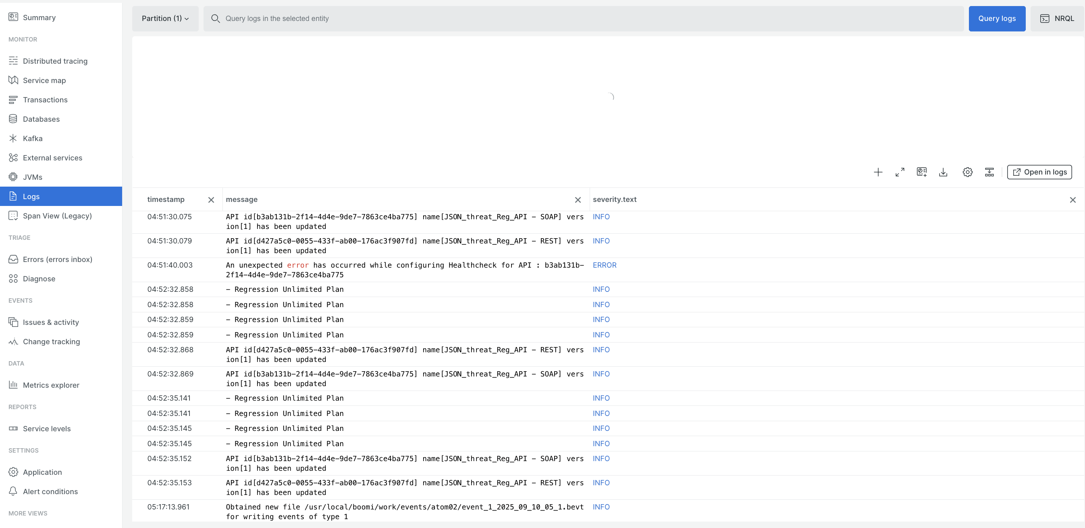Click the add query plus icon above the table
Image resolution: width=1085 pixels, height=528 pixels.
pos(878,172)
